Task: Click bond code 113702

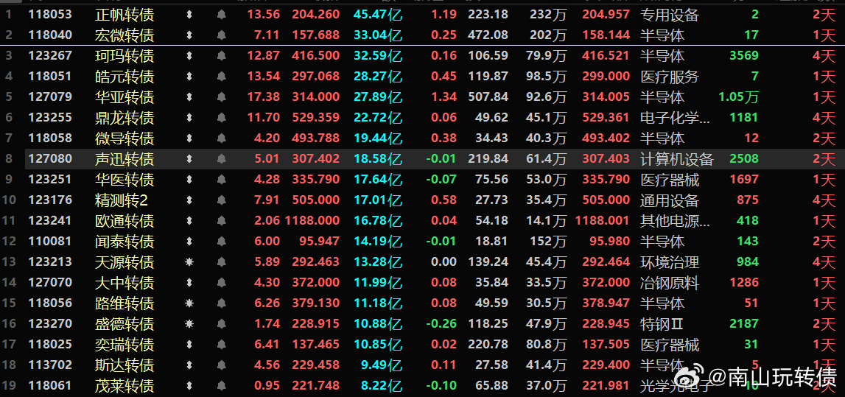Action: pyautogui.click(x=50, y=365)
